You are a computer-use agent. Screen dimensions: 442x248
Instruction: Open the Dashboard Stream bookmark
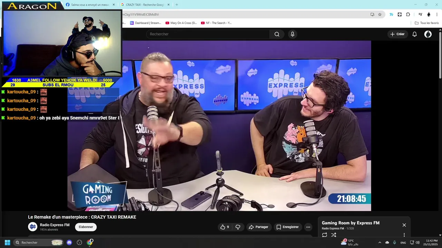coord(146,23)
